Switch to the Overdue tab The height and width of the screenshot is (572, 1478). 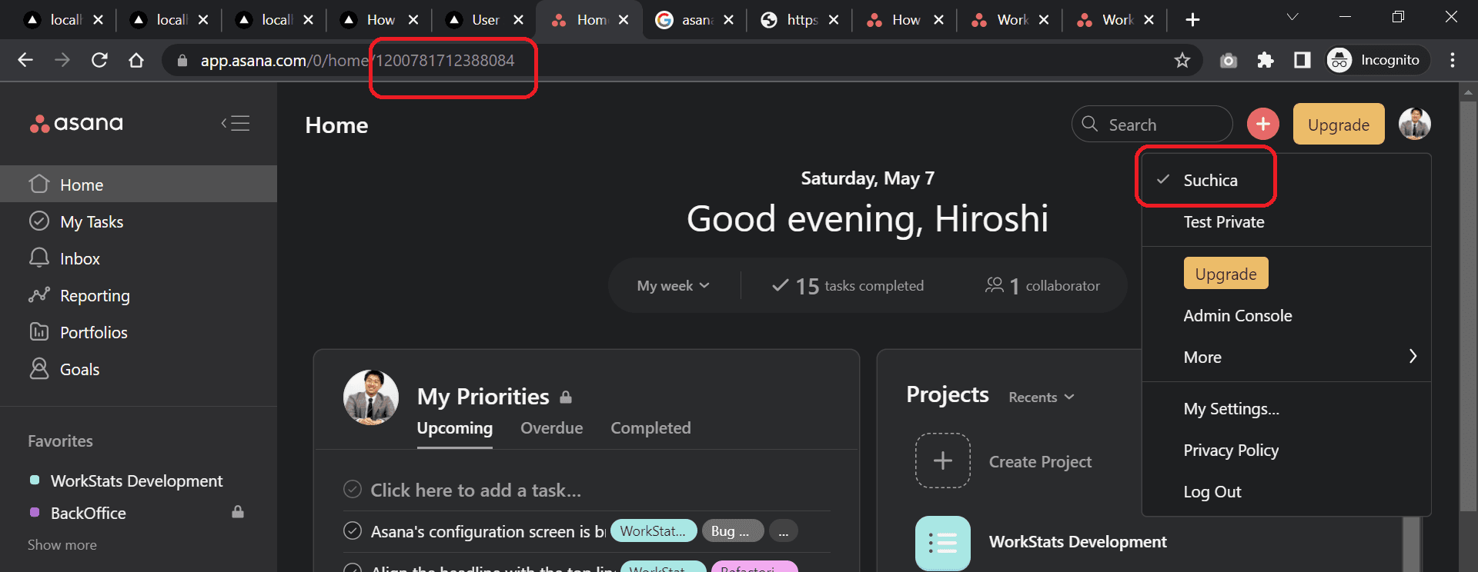click(x=551, y=428)
